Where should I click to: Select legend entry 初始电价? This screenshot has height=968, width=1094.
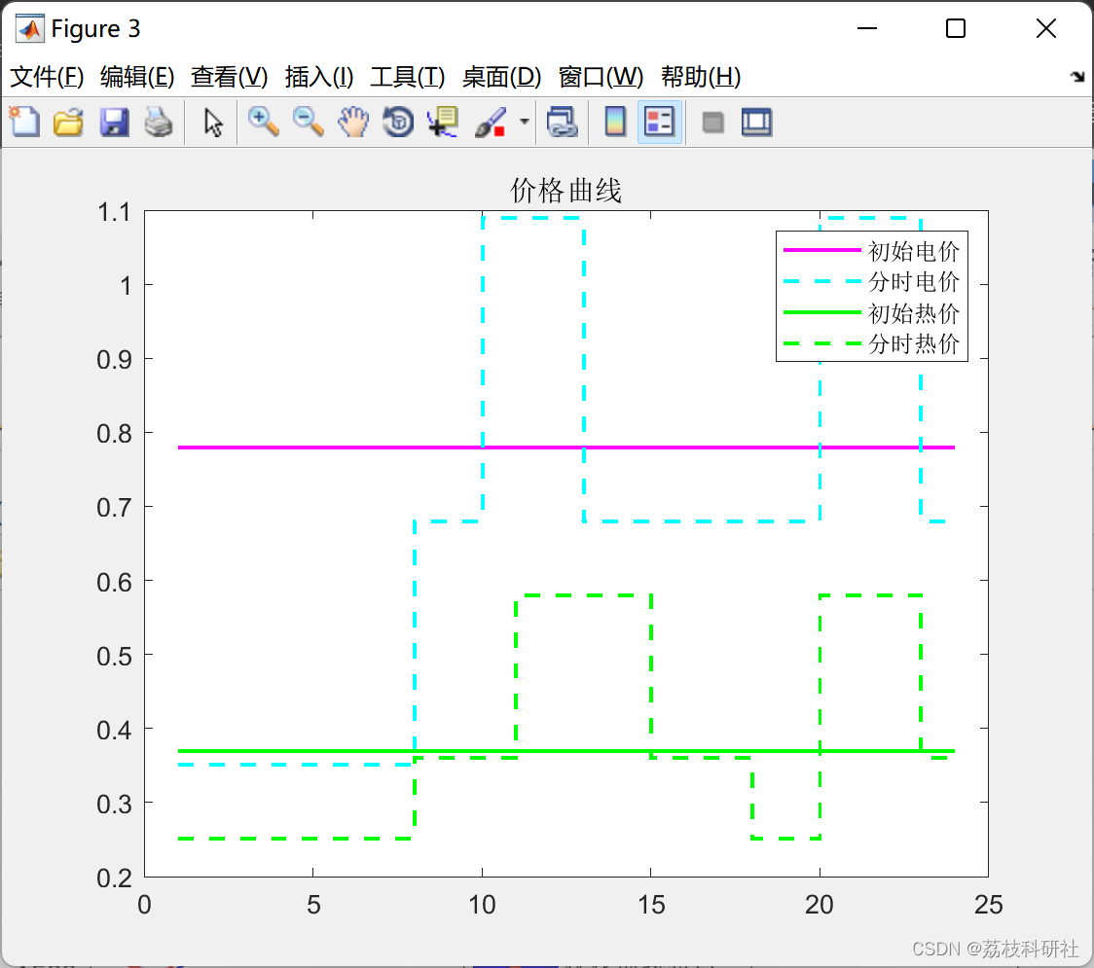(x=913, y=251)
